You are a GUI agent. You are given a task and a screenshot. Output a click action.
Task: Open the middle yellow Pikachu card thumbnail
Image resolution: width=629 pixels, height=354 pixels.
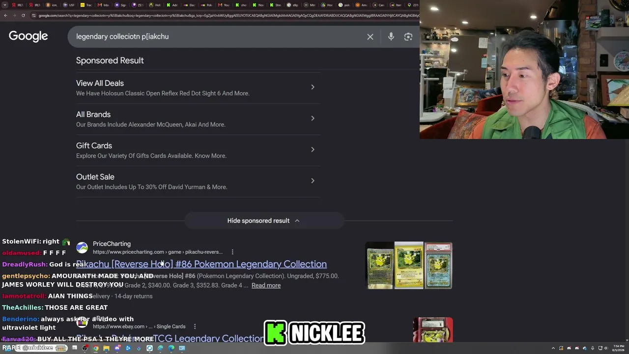point(409,265)
